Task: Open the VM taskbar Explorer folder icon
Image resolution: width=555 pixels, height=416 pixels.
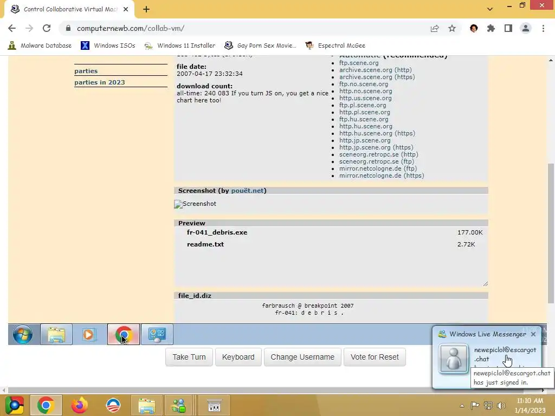Action: coord(56,334)
